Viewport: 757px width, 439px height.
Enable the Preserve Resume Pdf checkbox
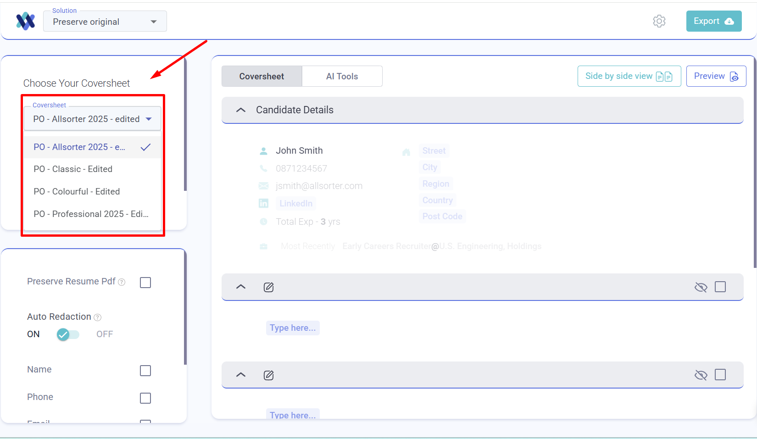coord(145,283)
